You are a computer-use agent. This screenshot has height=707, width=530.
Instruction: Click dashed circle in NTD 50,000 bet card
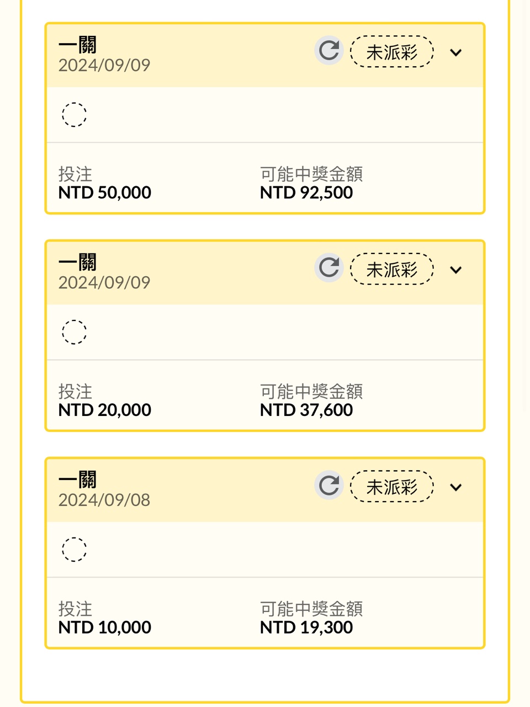click(74, 115)
